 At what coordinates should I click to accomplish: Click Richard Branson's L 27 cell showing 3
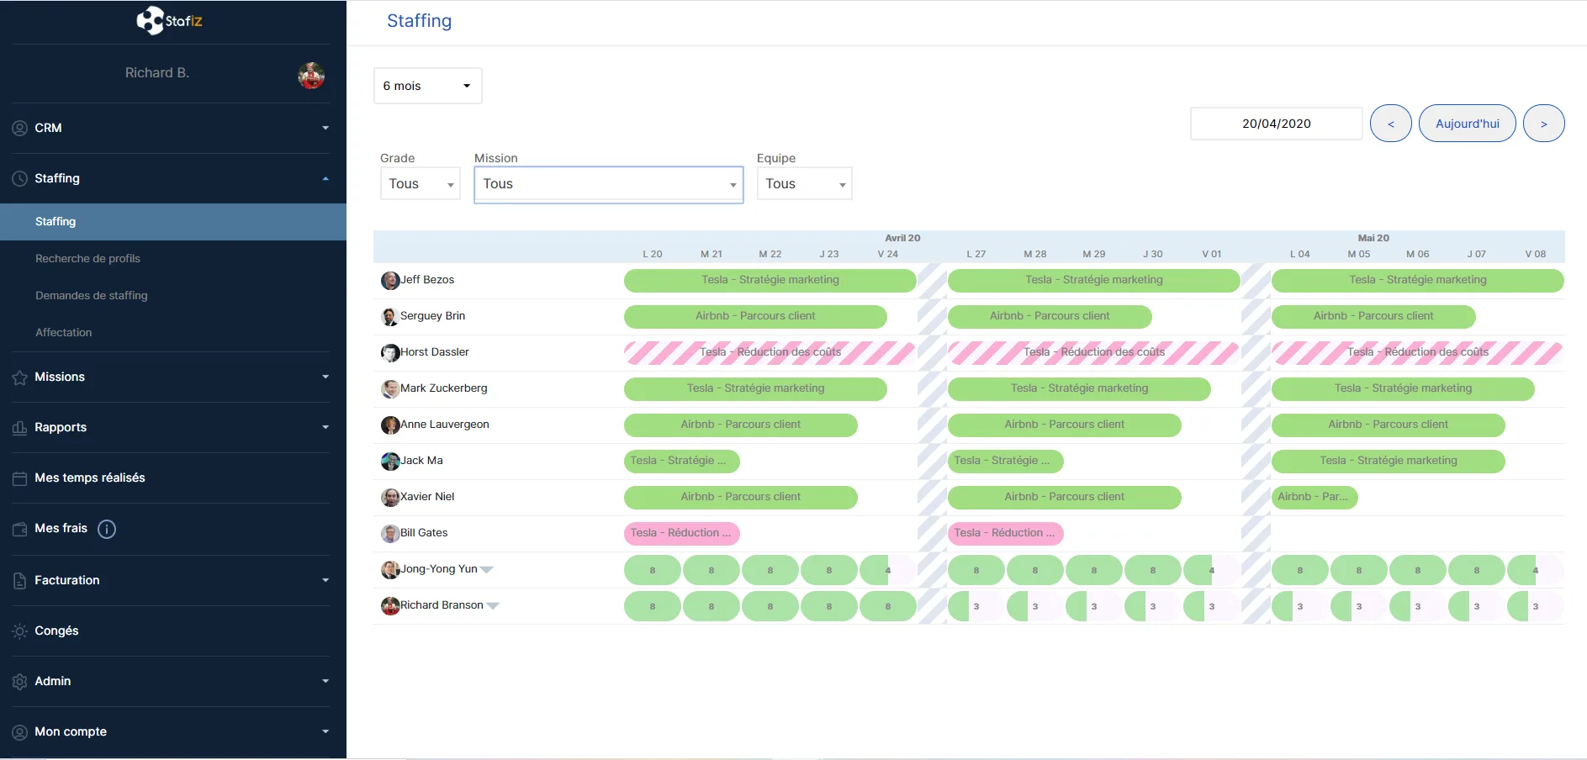pos(976,607)
